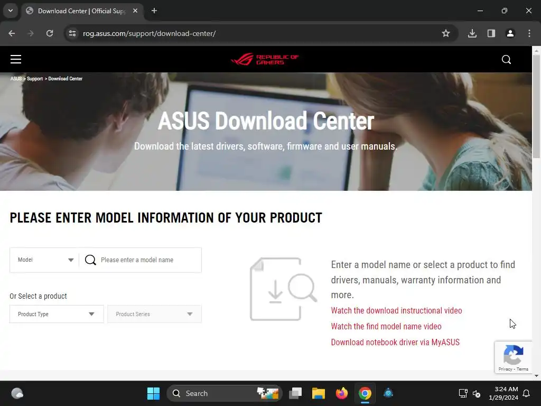Viewport: 541px width, 406px height.
Task: Click the reCAPTCHA badge logo
Action: pyautogui.click(x=514, y=355)
